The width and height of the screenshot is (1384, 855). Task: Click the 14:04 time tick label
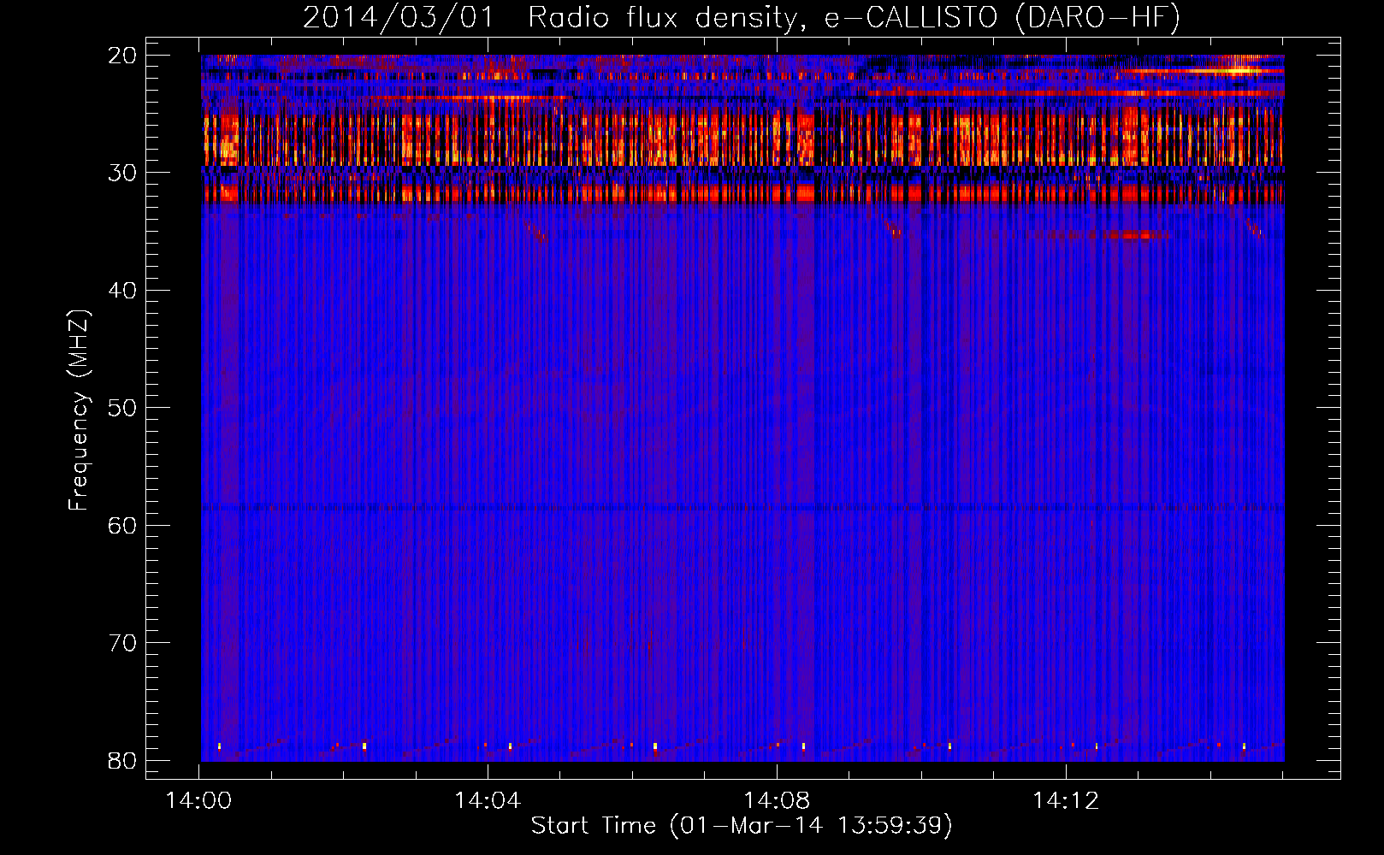(488, 801)
